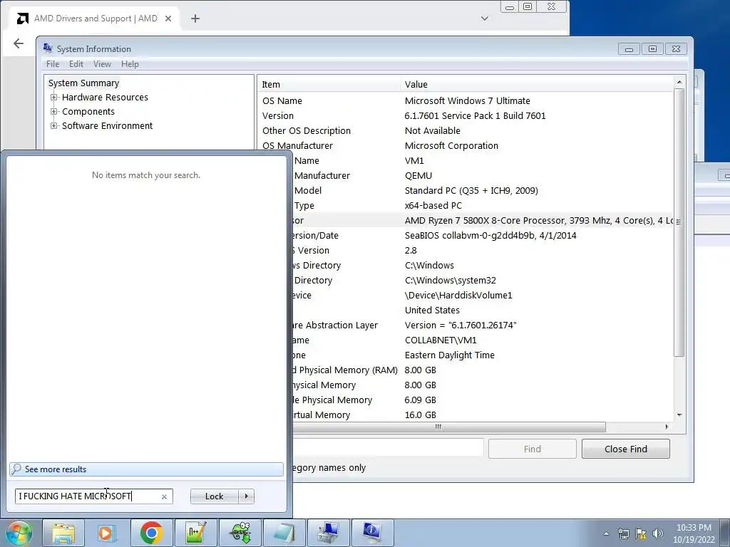Open the network tray icon
Image resolution: width=730 pixels, height=547 pixels.
623,534
